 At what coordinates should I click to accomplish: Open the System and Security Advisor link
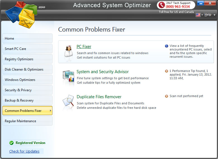pos(103,72)
